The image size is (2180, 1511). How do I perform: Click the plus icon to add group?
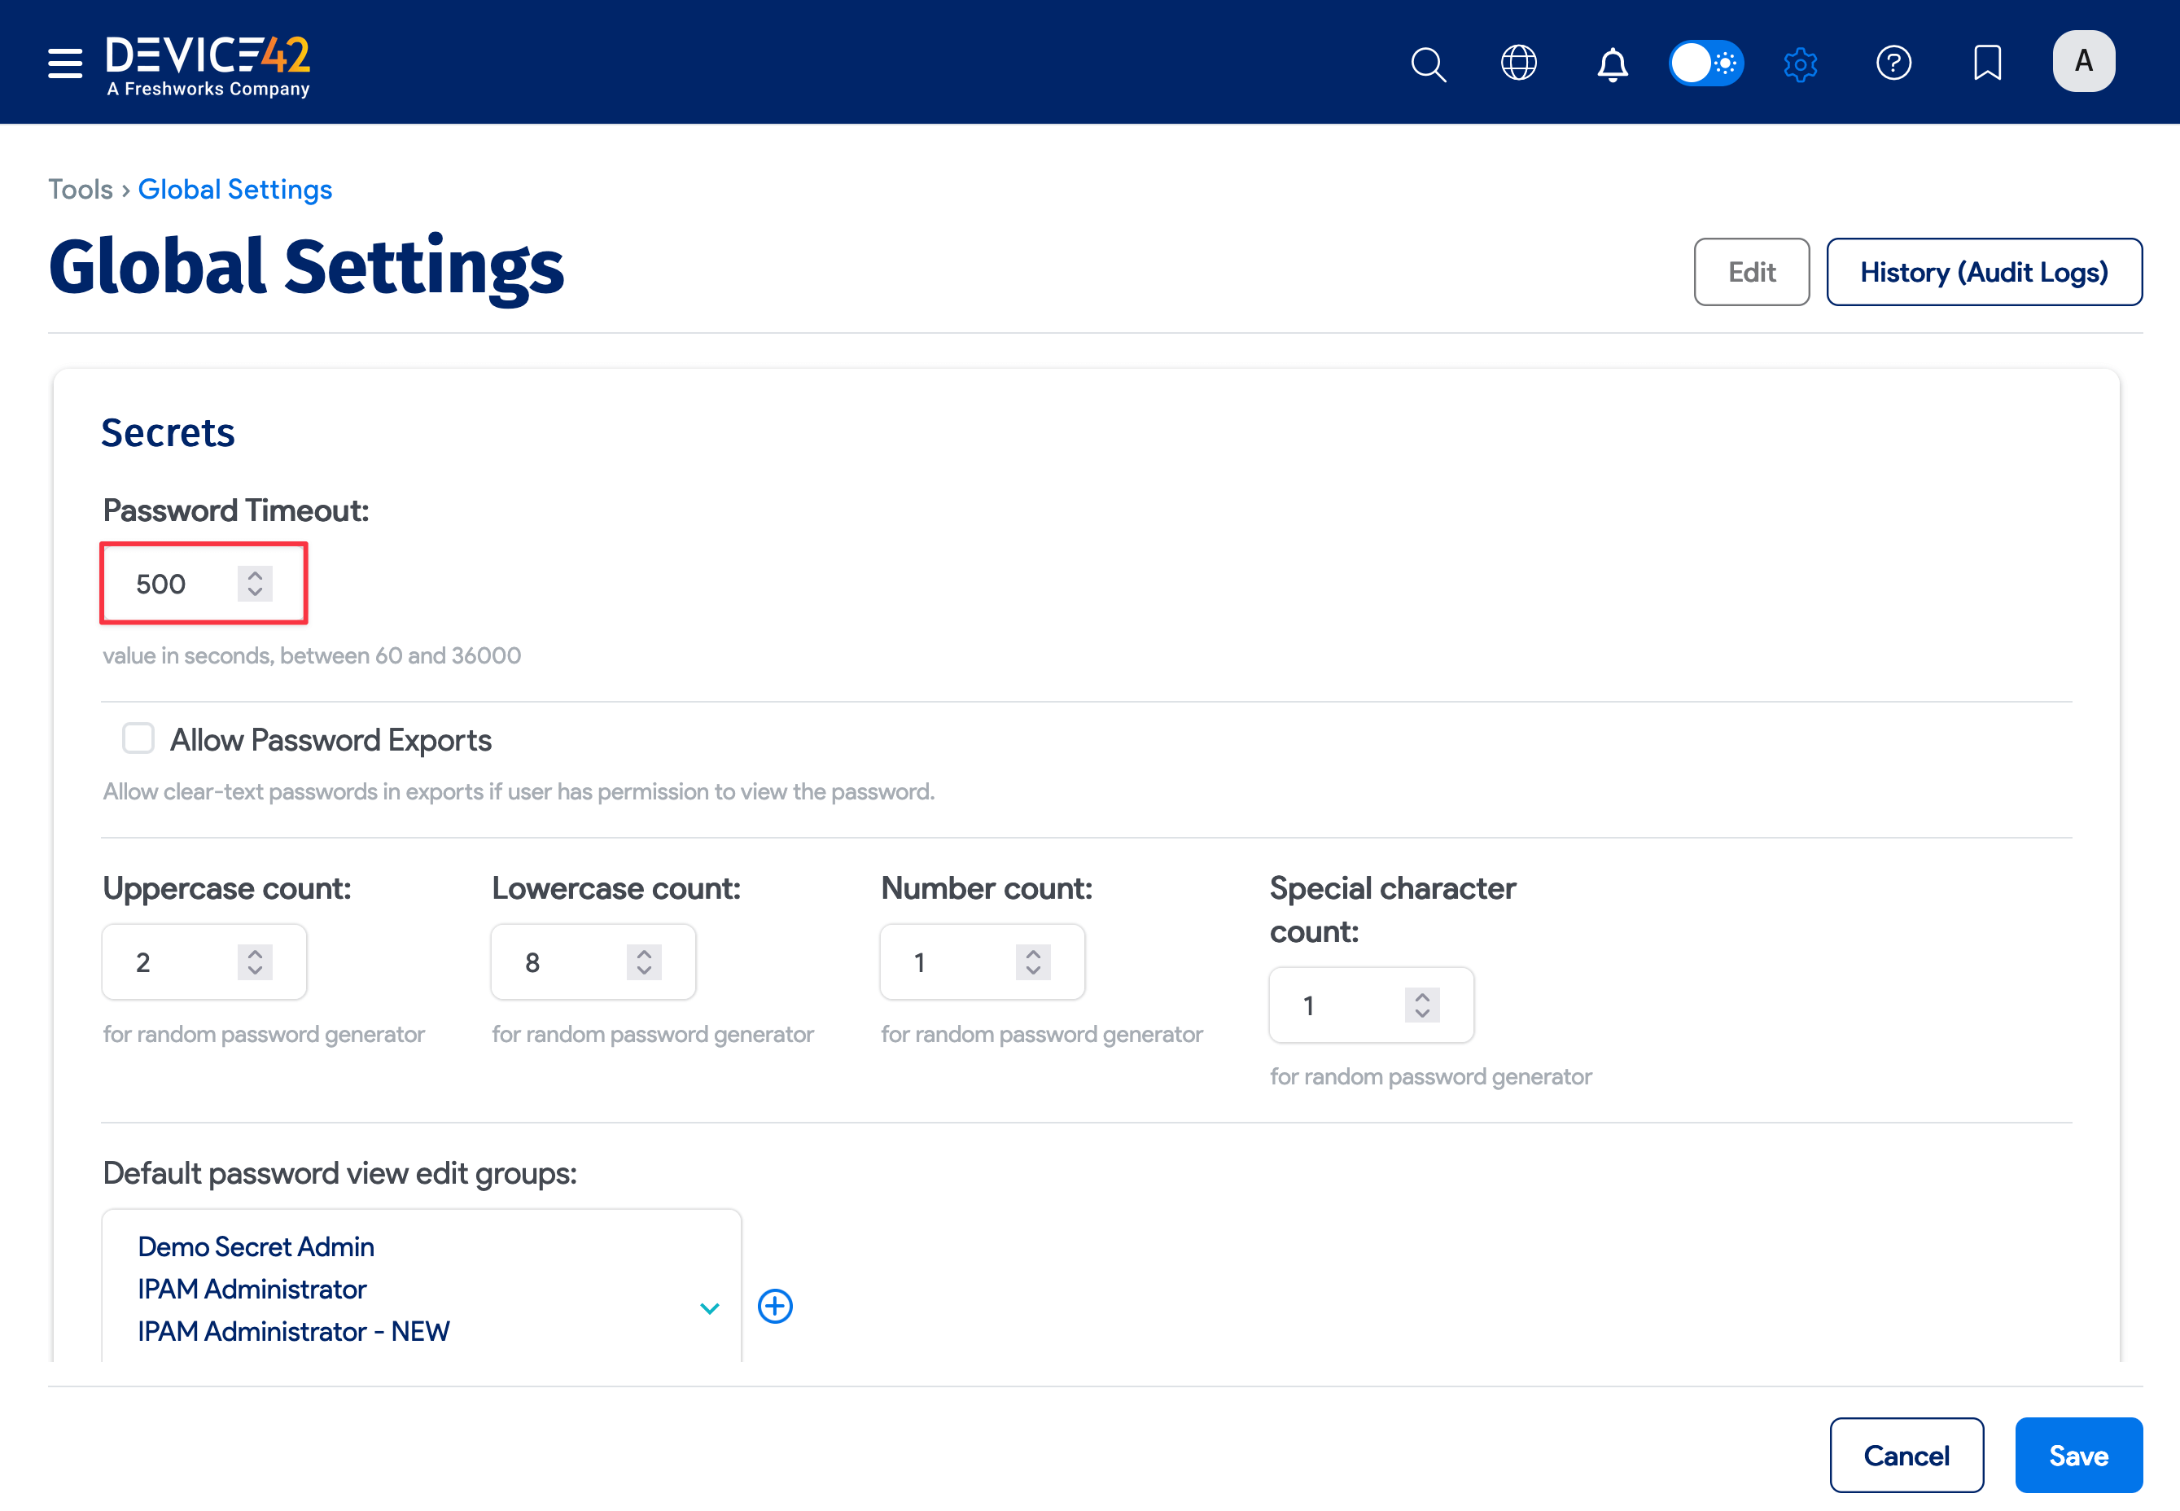point(775,1307)
